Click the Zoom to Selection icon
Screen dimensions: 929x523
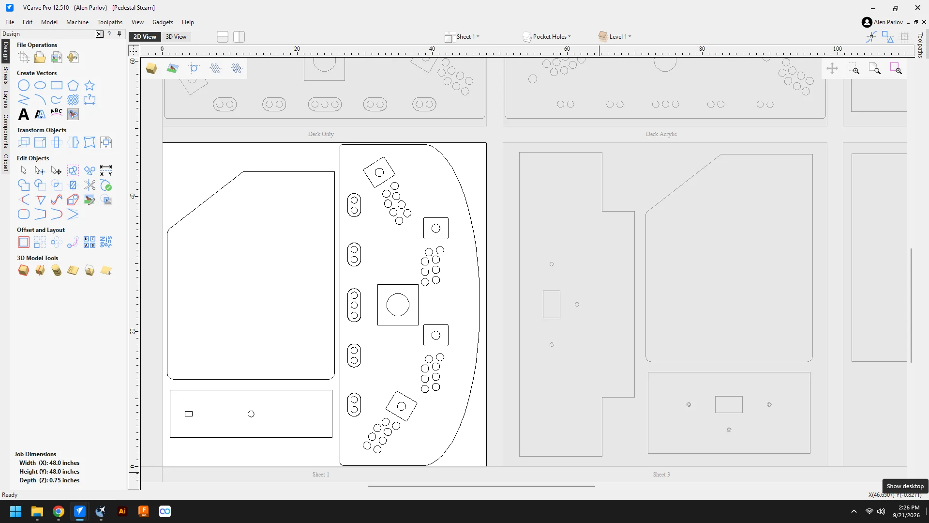[896, 69]
